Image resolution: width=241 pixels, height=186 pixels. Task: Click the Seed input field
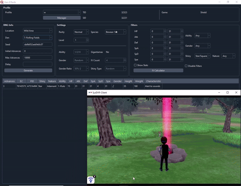(37, 45)
